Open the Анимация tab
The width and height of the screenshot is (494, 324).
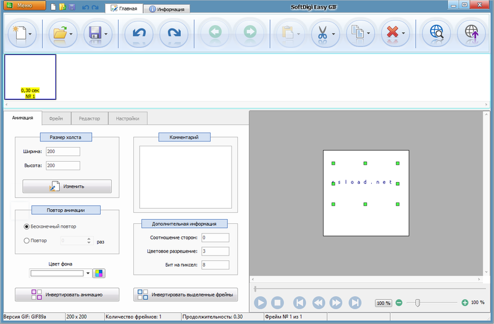click(x=23, y=118)
